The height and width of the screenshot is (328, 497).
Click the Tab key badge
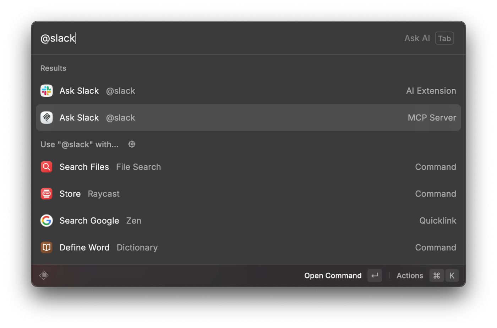click(444, 38)
